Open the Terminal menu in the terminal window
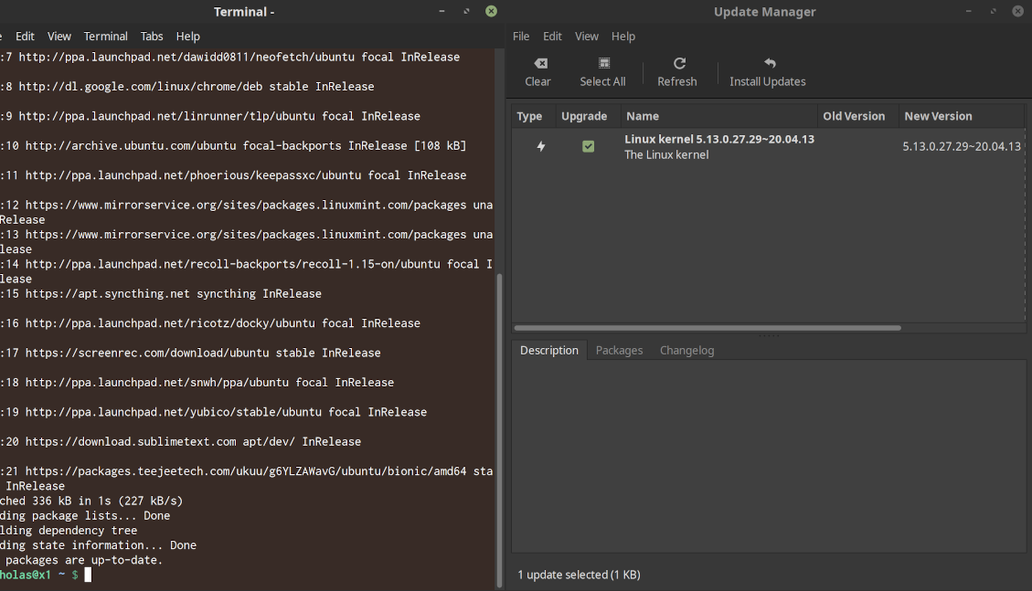 105,36
